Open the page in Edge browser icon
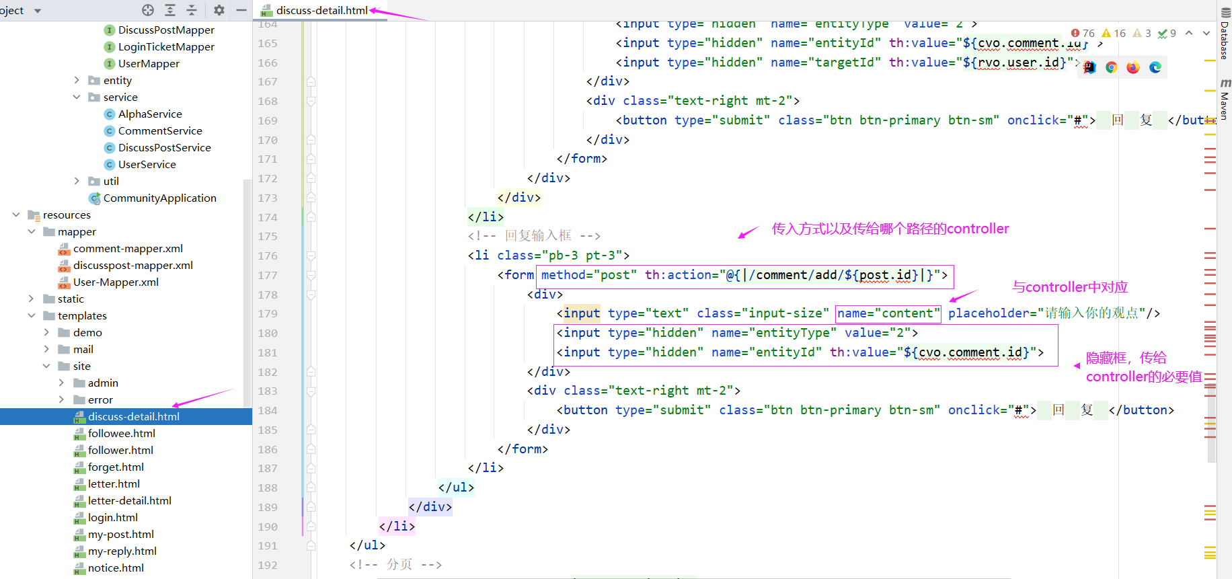Viewport: 1232px width, 579px height. [x=1155, y=67]
